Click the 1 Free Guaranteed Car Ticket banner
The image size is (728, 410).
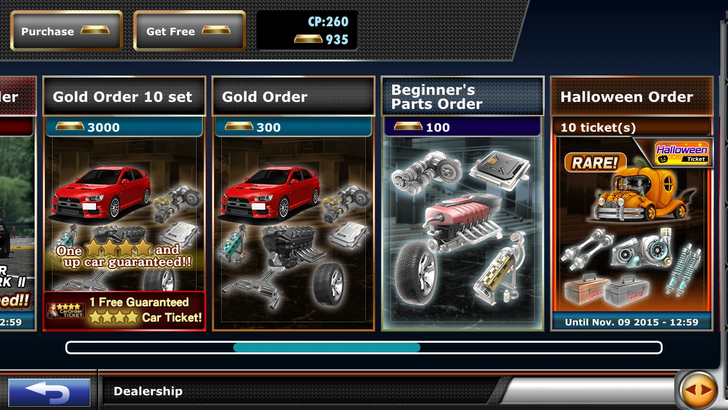coord(124,311)
